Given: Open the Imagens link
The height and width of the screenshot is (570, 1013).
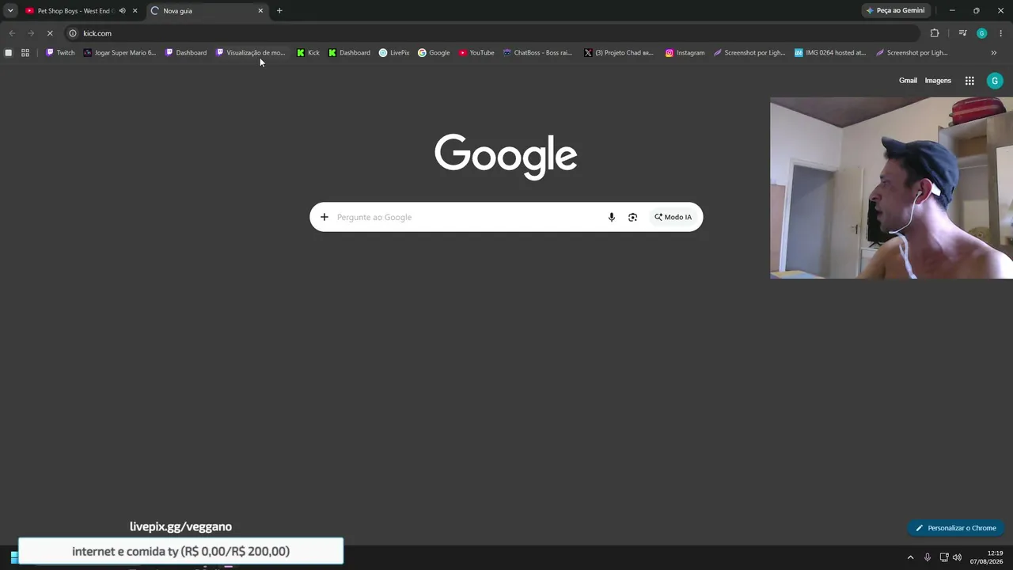Looking at the screenshot, I should 938,81.
